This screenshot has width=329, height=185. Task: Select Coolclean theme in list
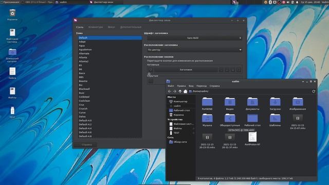pos(110,101)
